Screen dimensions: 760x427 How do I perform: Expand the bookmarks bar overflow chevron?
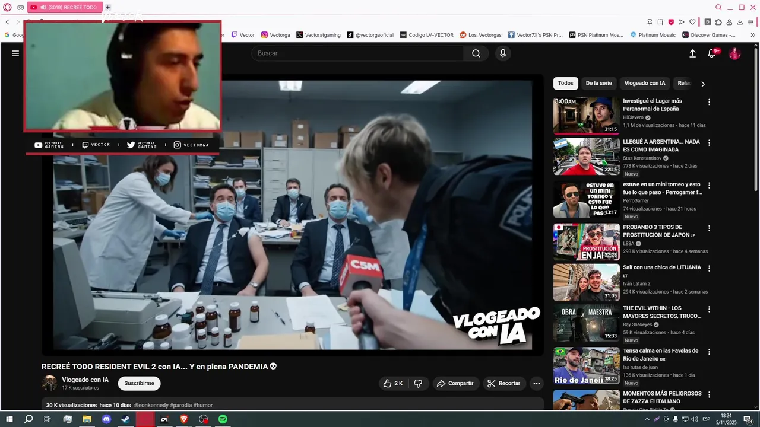tap(753, 35)
